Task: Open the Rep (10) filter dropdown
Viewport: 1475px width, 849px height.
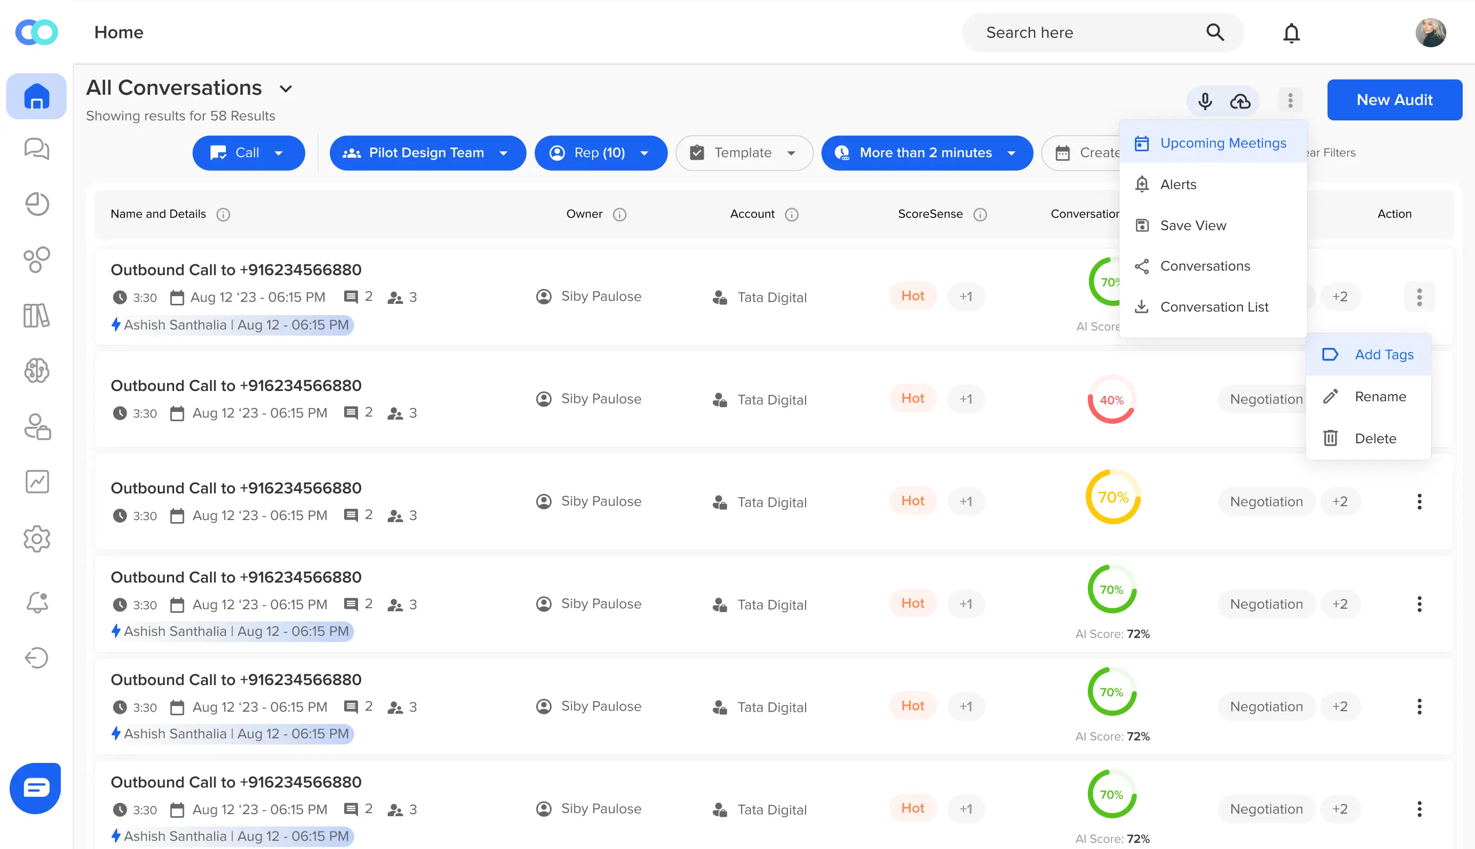Action: pyautogui.click(x=601, y=153)
